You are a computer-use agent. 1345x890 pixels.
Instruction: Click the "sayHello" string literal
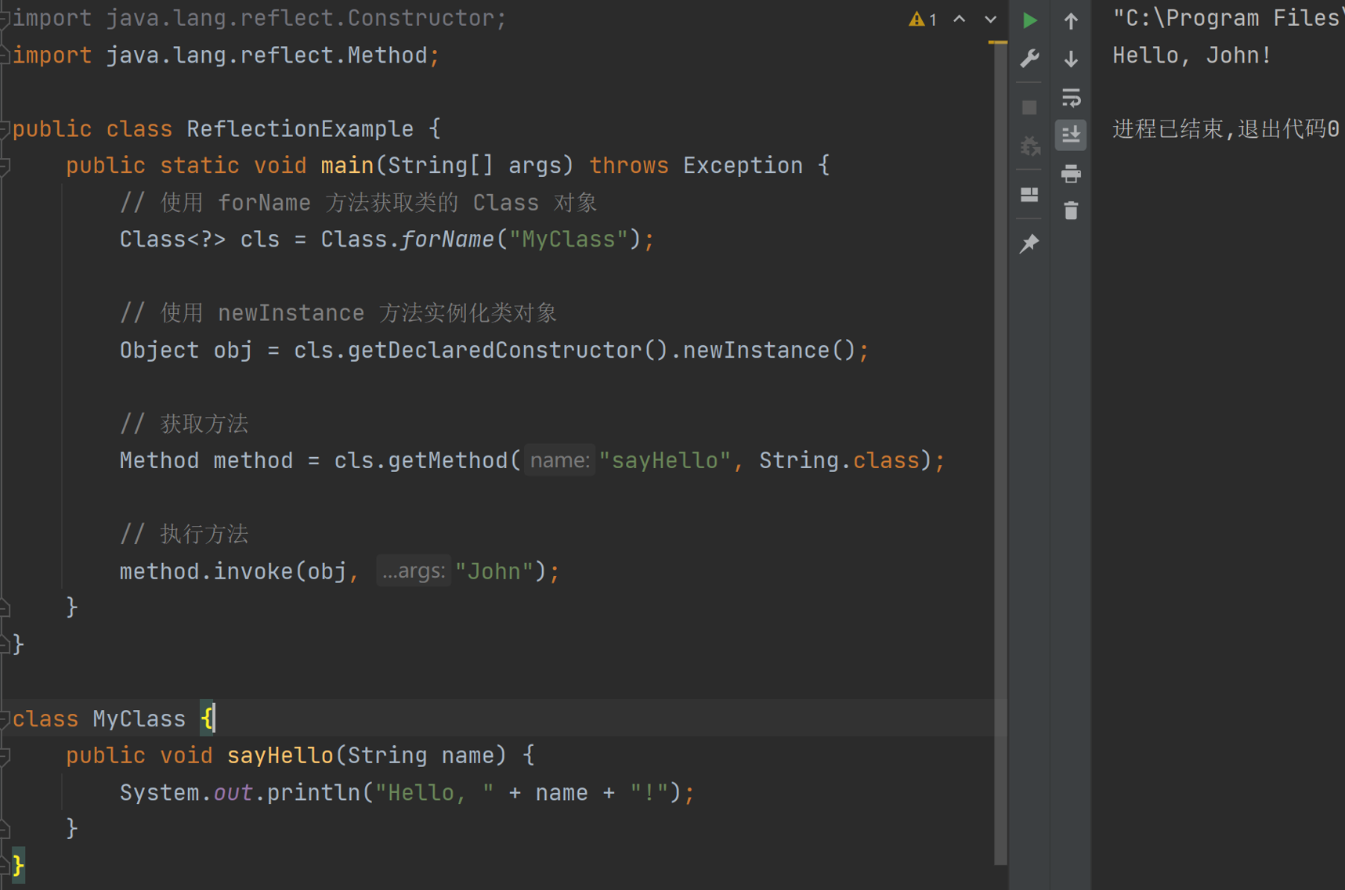[664, 460]
